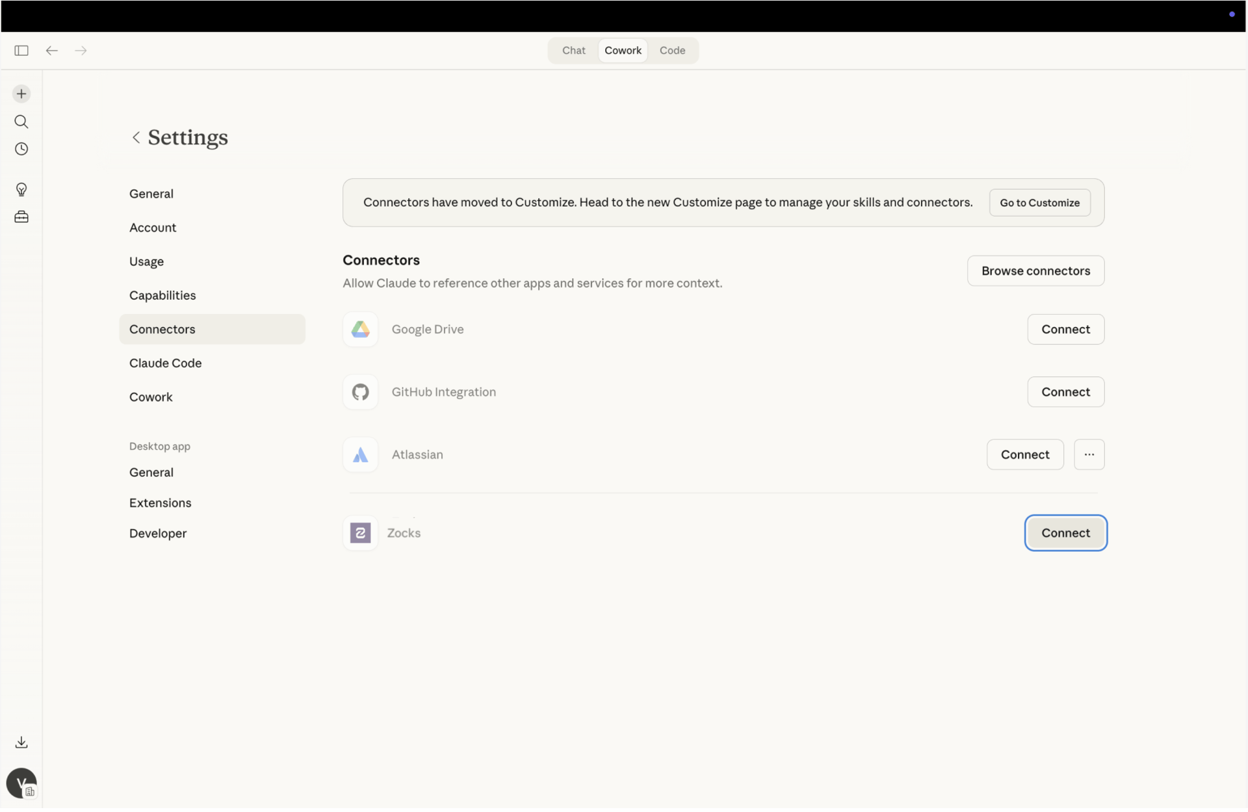Open Capabilities settings section

[162, 295]
